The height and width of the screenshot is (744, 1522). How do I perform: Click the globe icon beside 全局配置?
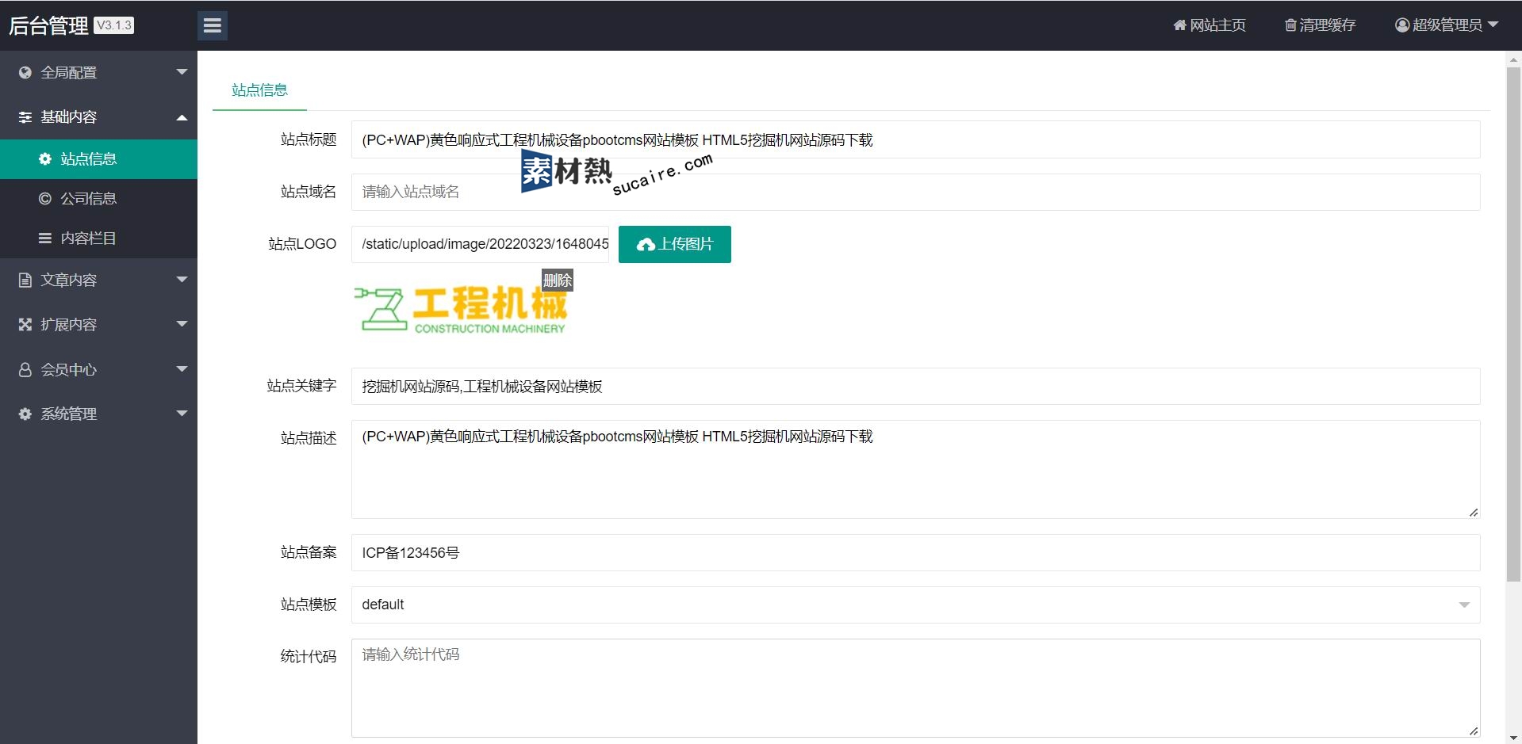[25, 73]
